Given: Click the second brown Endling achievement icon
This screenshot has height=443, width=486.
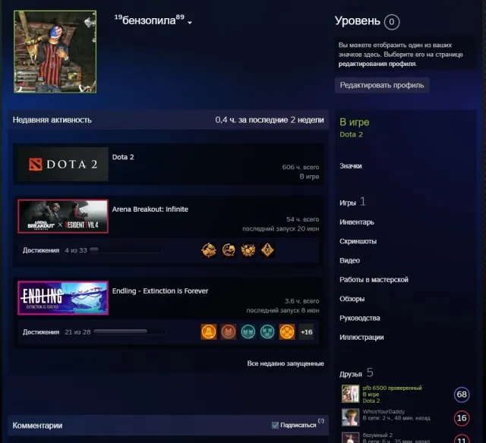Looking at the screenshot, I should (229, 331).
